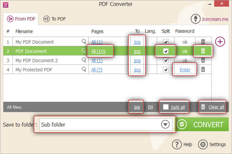The image size is (232, 154).
Task: Click the 'Clear all' link
Action: (x=216, y=107)
